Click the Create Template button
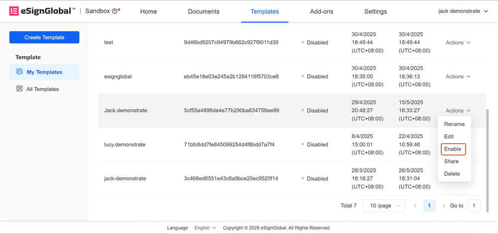Screen dimensions: 498x234 44,37
